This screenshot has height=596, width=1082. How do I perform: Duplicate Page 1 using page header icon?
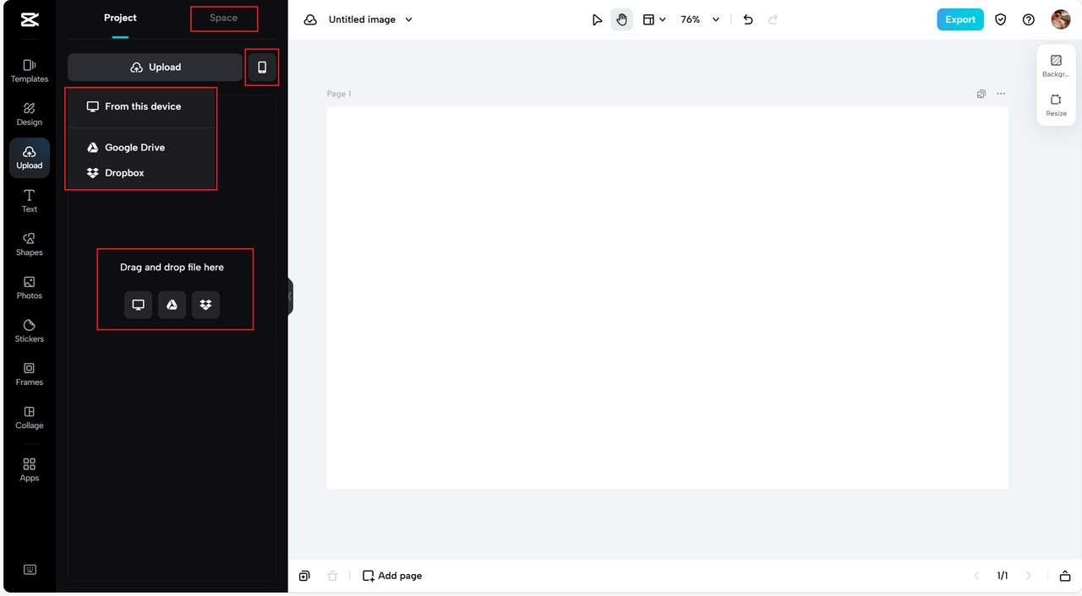pos(981,94)
